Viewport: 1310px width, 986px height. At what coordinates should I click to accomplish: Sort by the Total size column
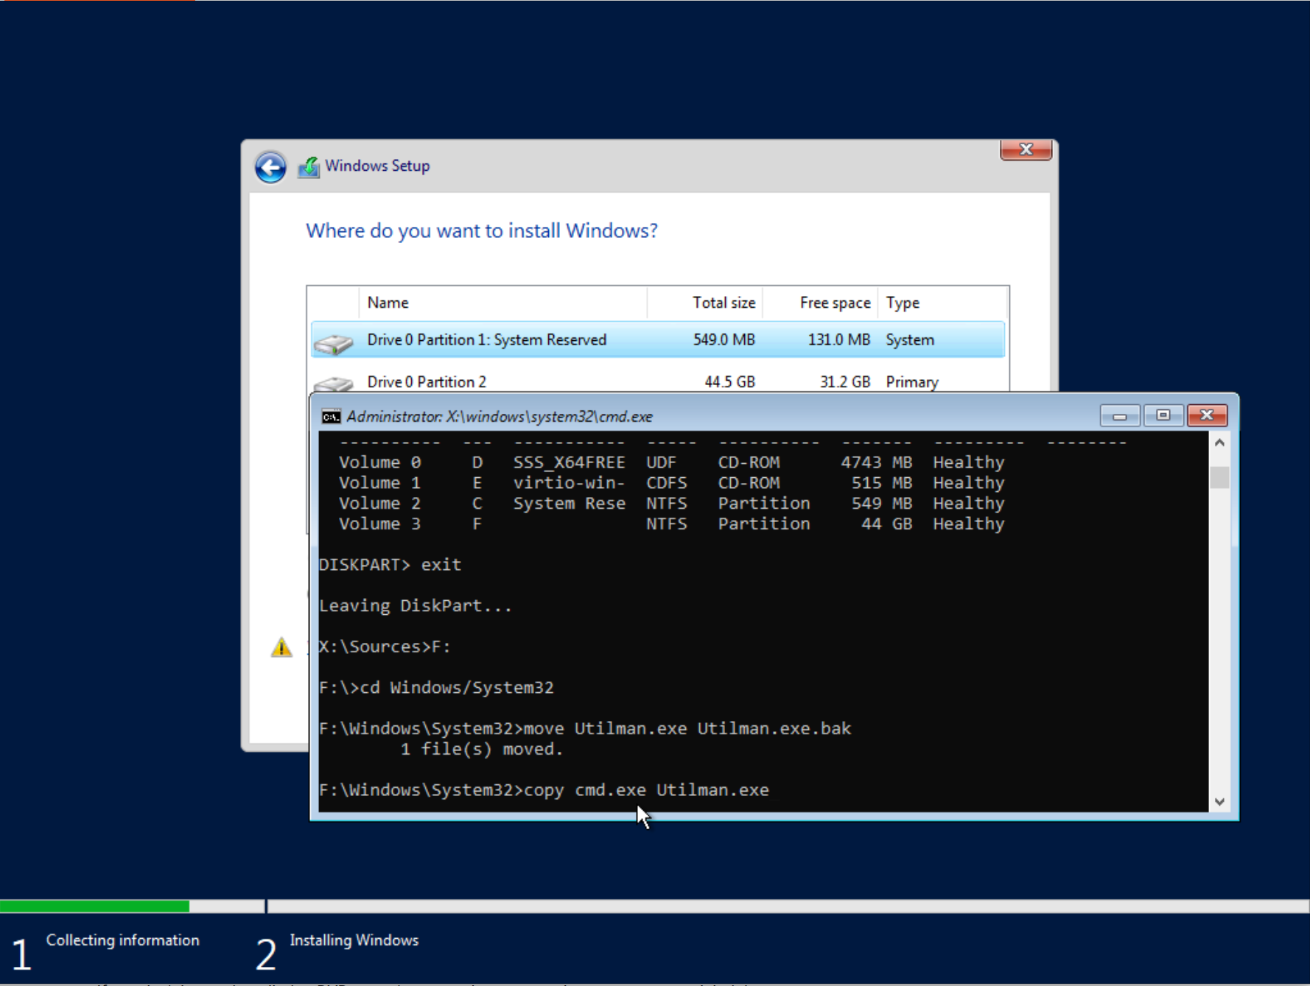[705, 303]
